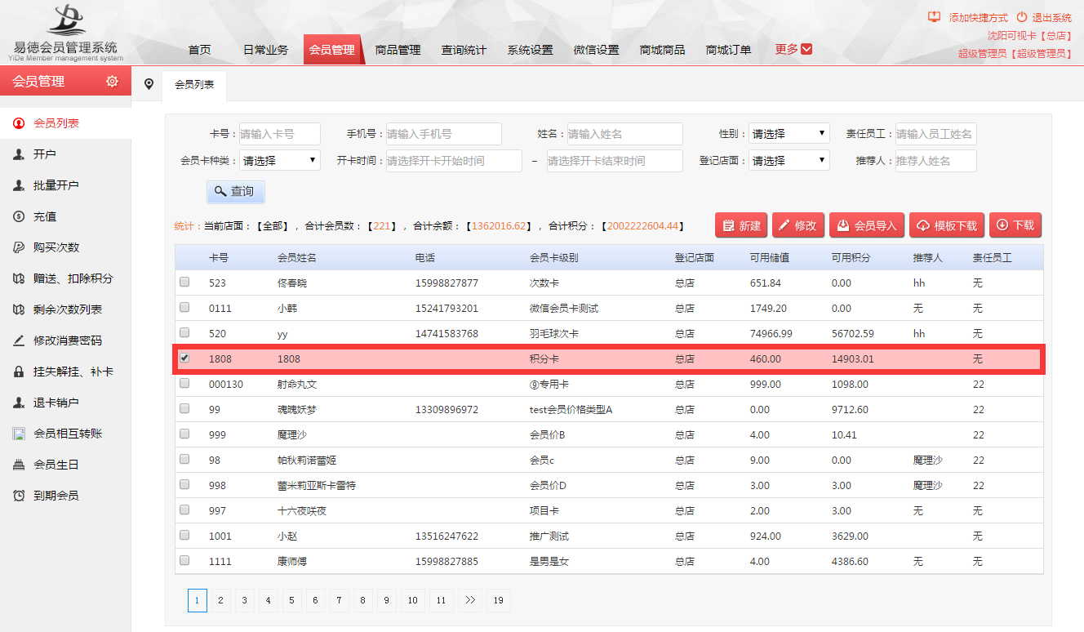Viewport: 1084px width, 632px height.
Task: Select the checkbox for card 999 魔理沙
Action: [184, 434]
